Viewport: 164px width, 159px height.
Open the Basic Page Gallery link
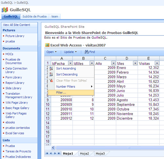[17, 108]
